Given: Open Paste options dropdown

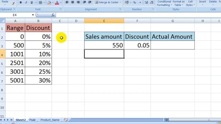Looking at the screenshot, I should [5, 4].
